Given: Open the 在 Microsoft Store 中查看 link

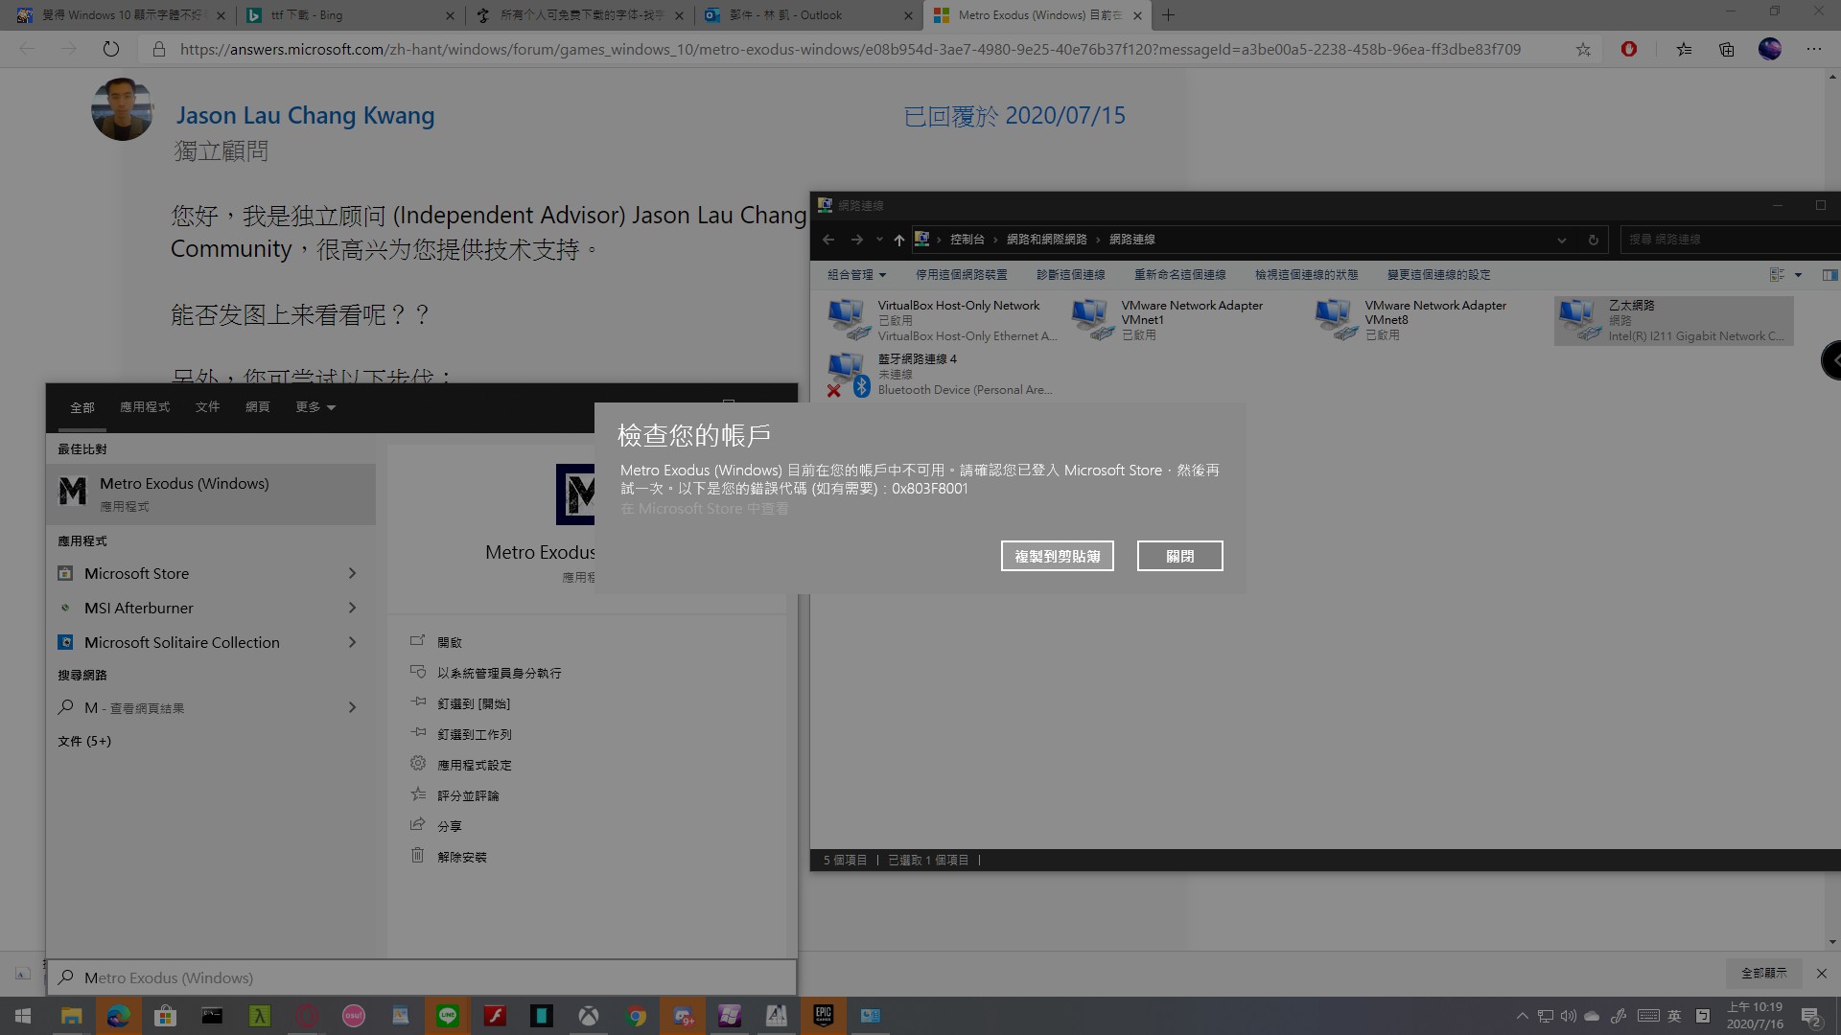Looking at the screenshot, I should tap(705, 509).
